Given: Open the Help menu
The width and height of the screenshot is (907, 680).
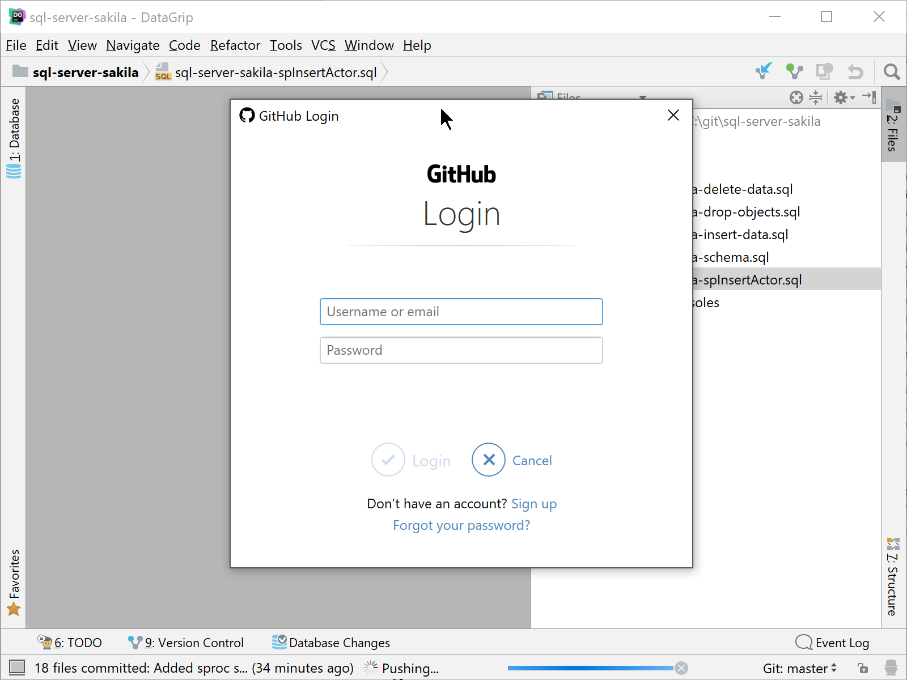Looking at the screenshot, I should (x=417, y=45).
